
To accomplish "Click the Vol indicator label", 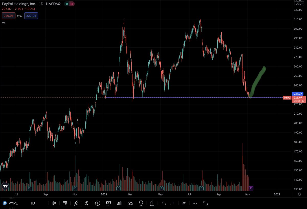I will tap(4, 23).
